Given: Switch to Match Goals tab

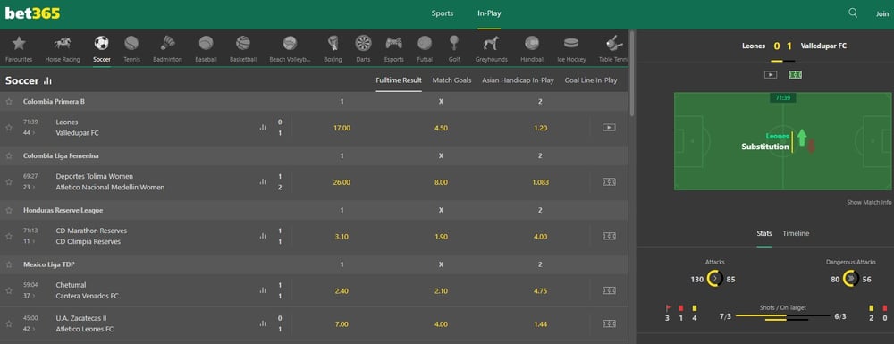Looking at the screenshot, I should point(451,80).
